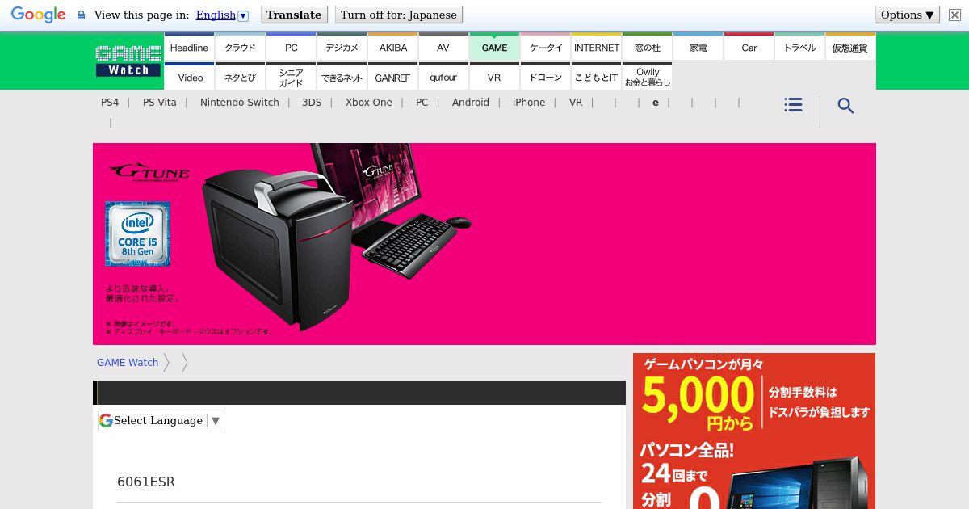
Task: Click the Translate button
Action: coord(294,15)
